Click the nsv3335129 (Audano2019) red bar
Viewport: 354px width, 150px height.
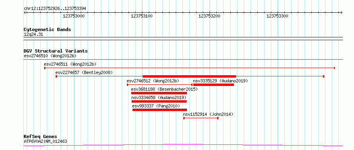click(214, 85)
